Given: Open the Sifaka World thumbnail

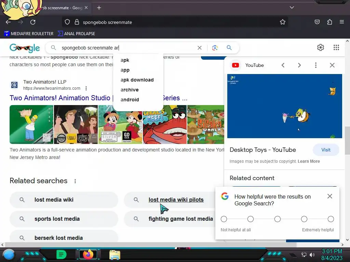Looking at the screenshot, I should pos(205,125).
